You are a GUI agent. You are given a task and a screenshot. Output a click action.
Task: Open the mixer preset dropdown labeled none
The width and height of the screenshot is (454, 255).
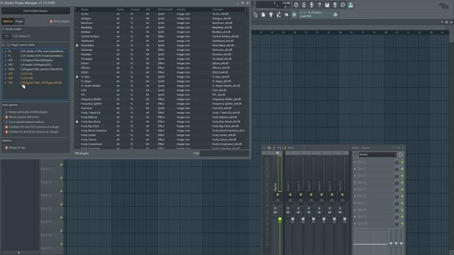tap(377, 154)
